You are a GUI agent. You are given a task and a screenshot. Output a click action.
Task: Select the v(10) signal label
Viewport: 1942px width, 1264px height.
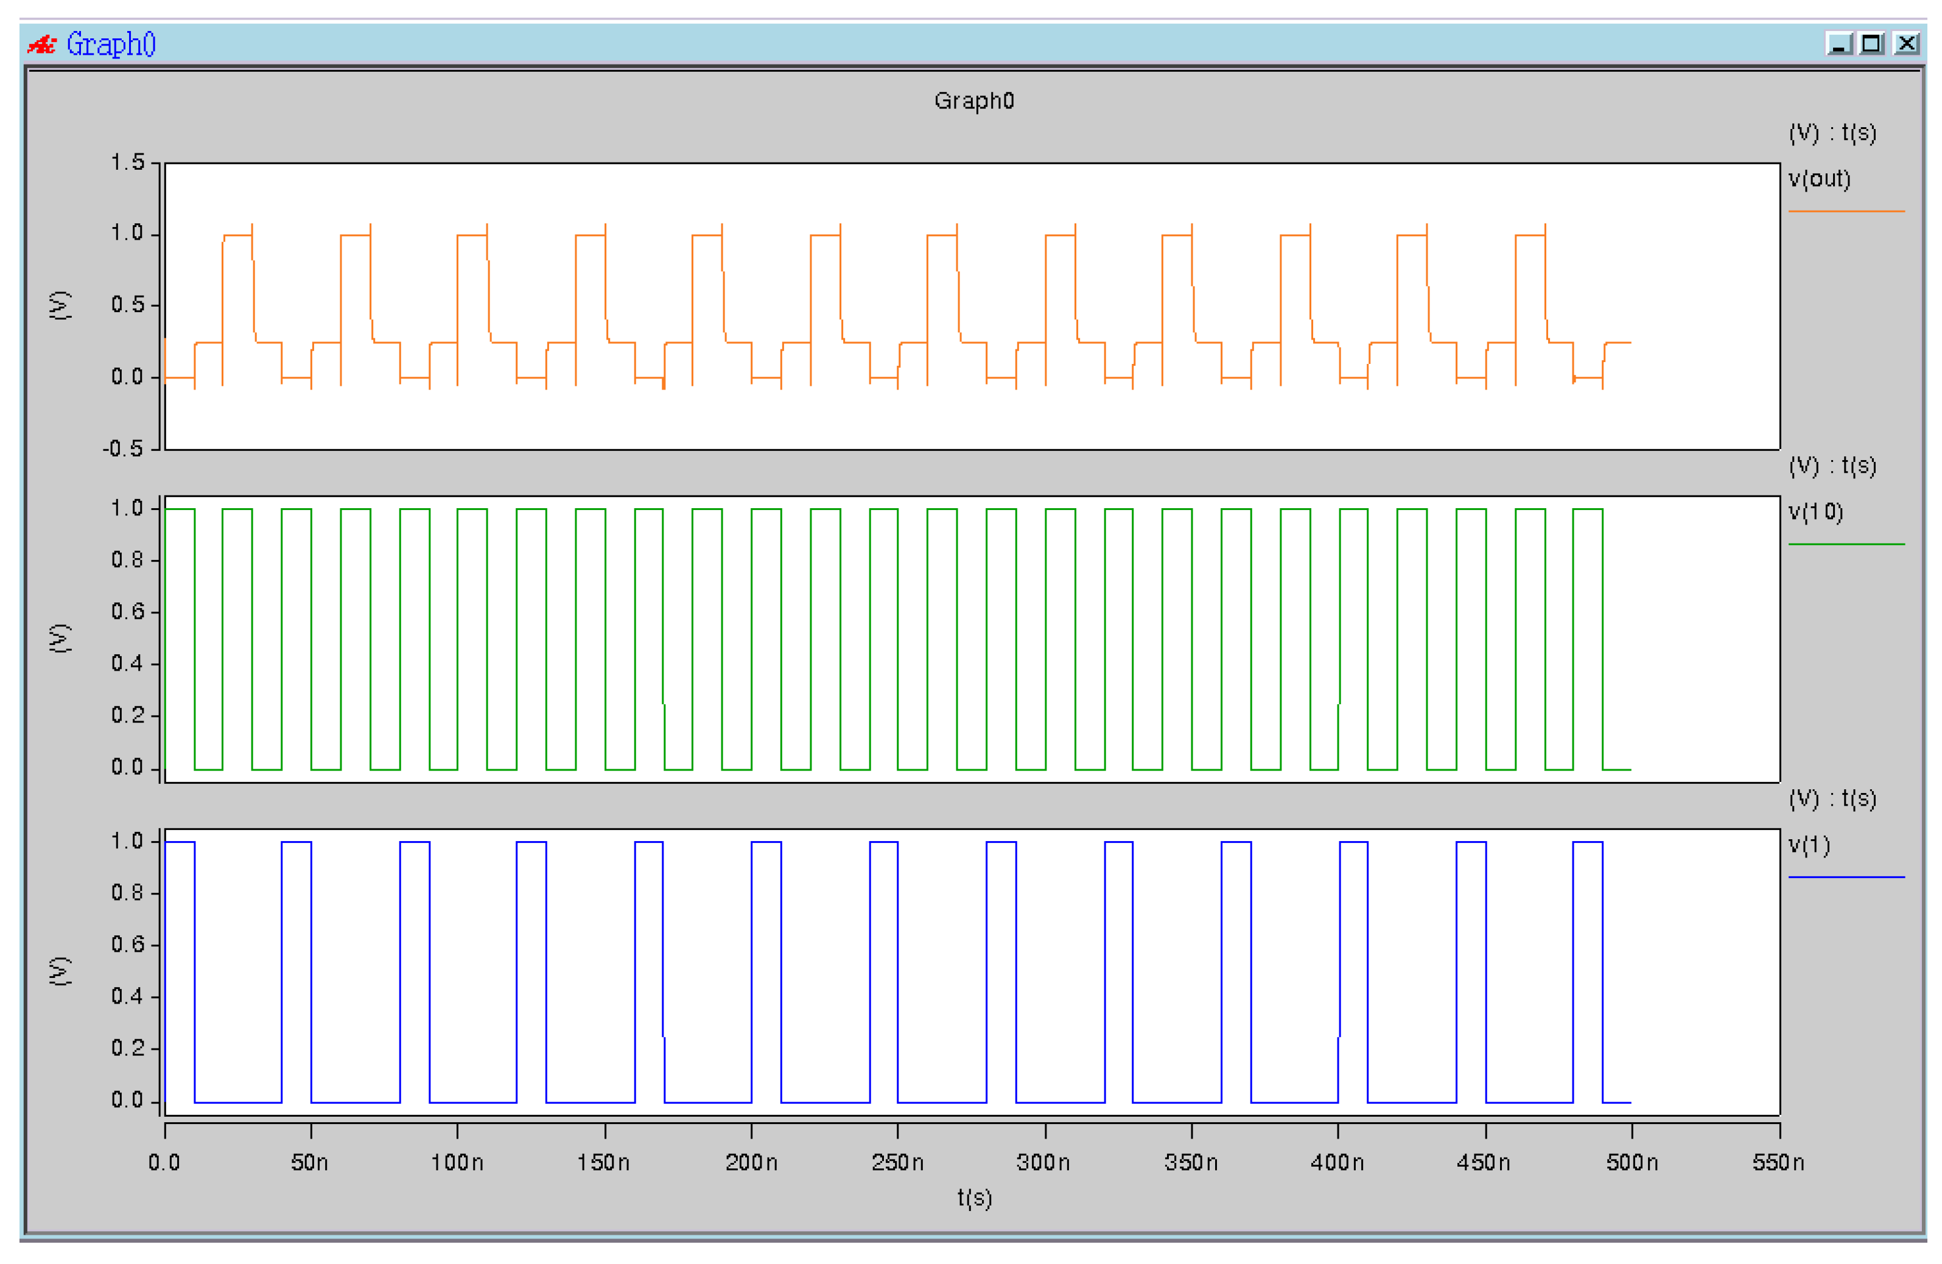coord(1817,513)
